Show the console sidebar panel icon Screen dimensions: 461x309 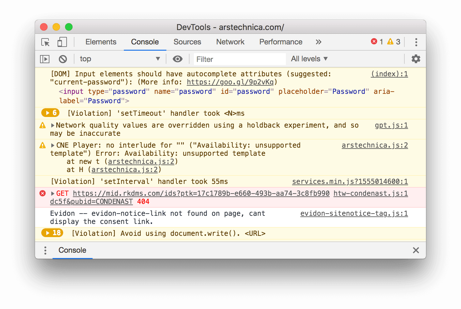[44, 59]
